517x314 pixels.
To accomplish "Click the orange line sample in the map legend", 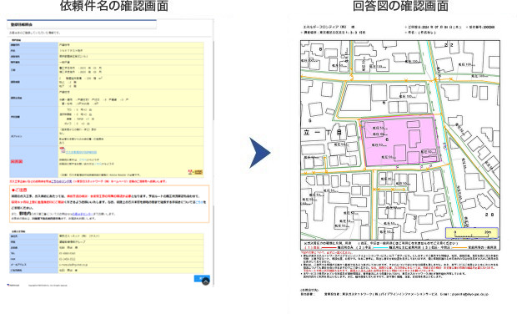I will pyautogui.click(x=459, y=247).
